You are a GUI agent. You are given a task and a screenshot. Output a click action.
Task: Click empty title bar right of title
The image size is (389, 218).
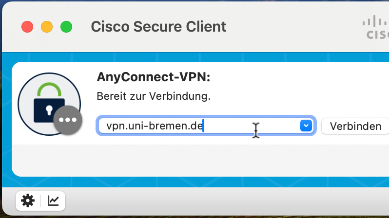point(292,26)
